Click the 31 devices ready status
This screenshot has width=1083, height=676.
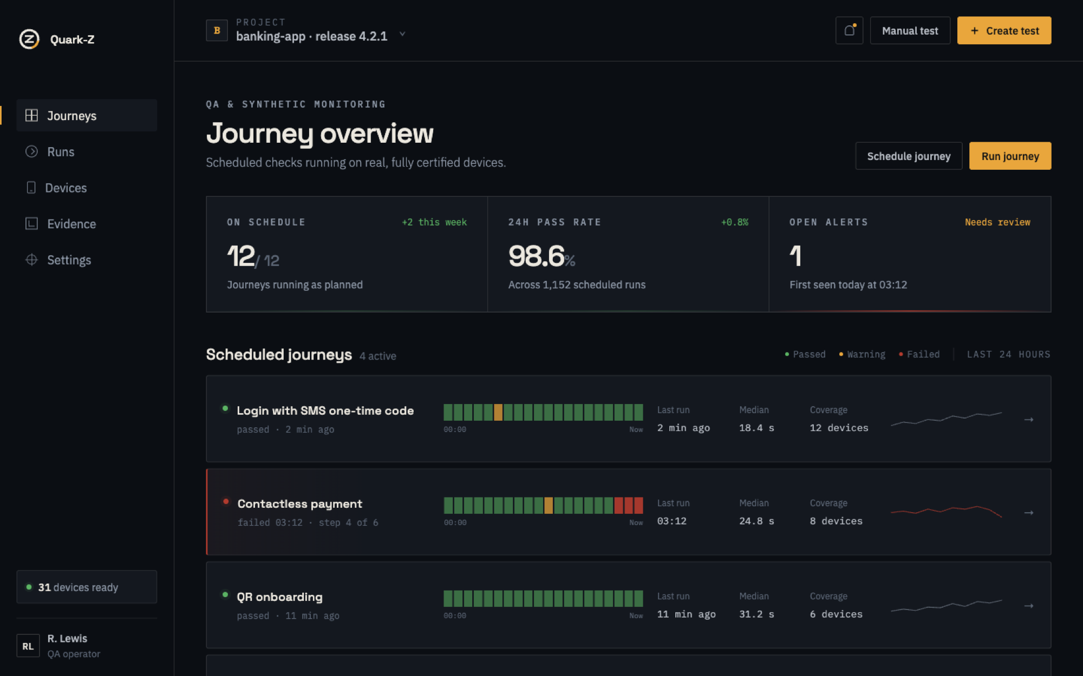(x=87, y=587)
